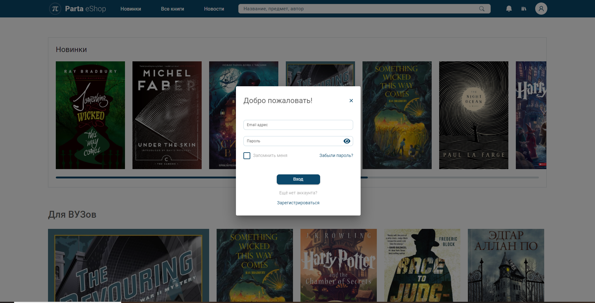Open Эдгар Аллан По book cover
This screenshot has width=595, height=303.
coord(506,265)
